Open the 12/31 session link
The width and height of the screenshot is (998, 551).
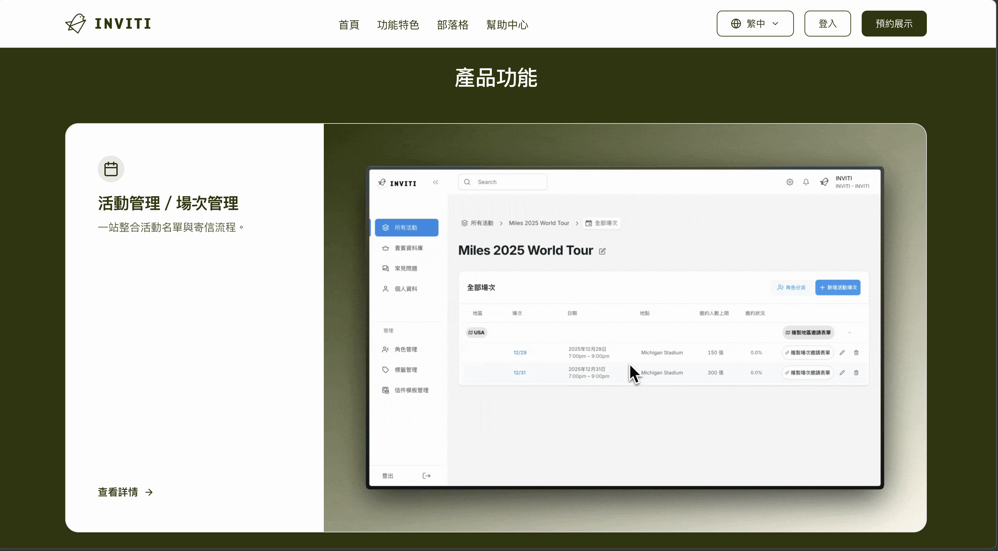coord(519,373)
